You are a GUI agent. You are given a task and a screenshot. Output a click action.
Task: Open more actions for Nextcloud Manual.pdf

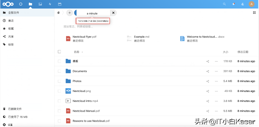coord(216,111)
